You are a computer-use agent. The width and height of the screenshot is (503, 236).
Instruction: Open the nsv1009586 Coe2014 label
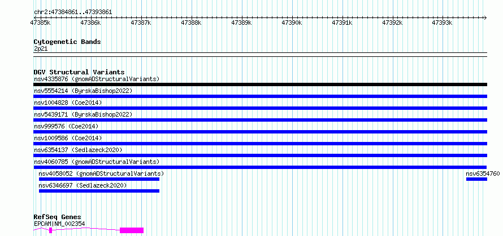click(x=68, y=138)
